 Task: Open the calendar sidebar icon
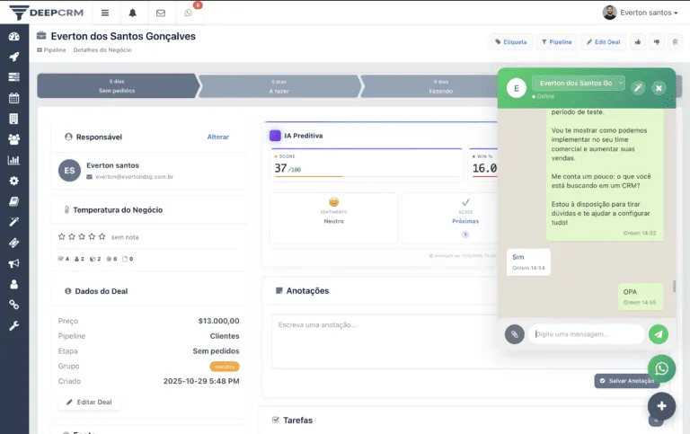pos(14,98)
